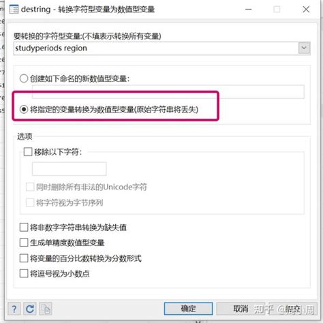Minimize the destring dialog window
Screen dimensions: 323x323
point(249,10)
